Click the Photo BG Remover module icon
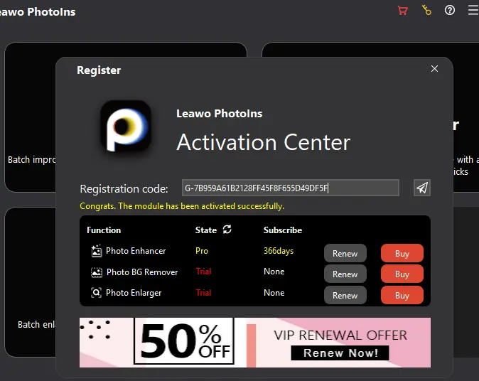Image resolution: width=479 pixels, height=381 pixels. (x=97, y=272)
